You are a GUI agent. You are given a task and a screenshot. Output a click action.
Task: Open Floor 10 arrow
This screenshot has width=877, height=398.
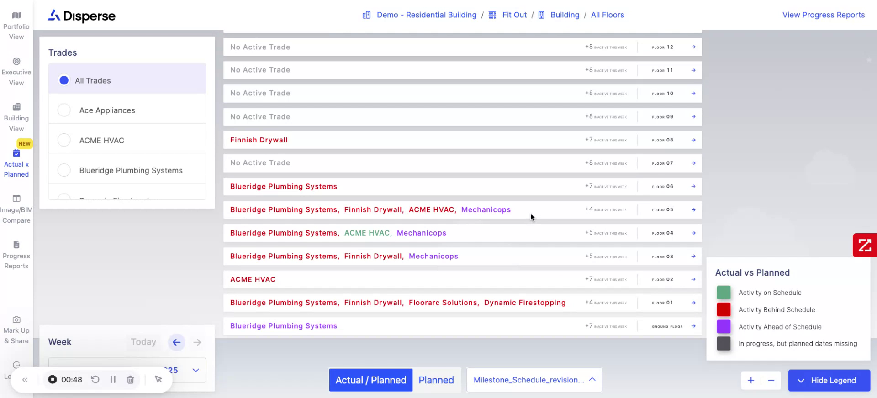click(x=693, y=94)
